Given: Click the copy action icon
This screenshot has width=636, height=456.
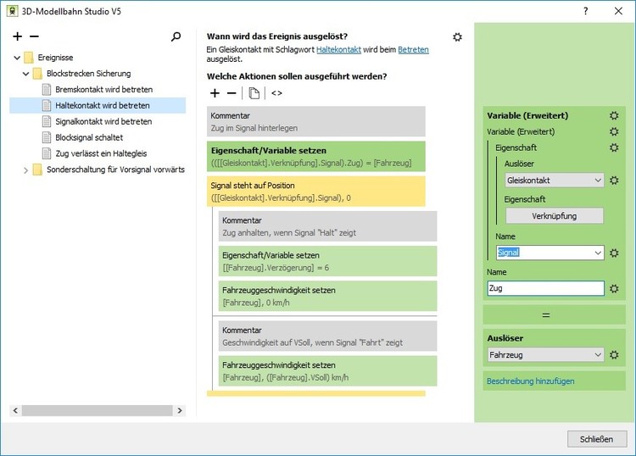Looking at the screenshot, I should tap(254, 92).
